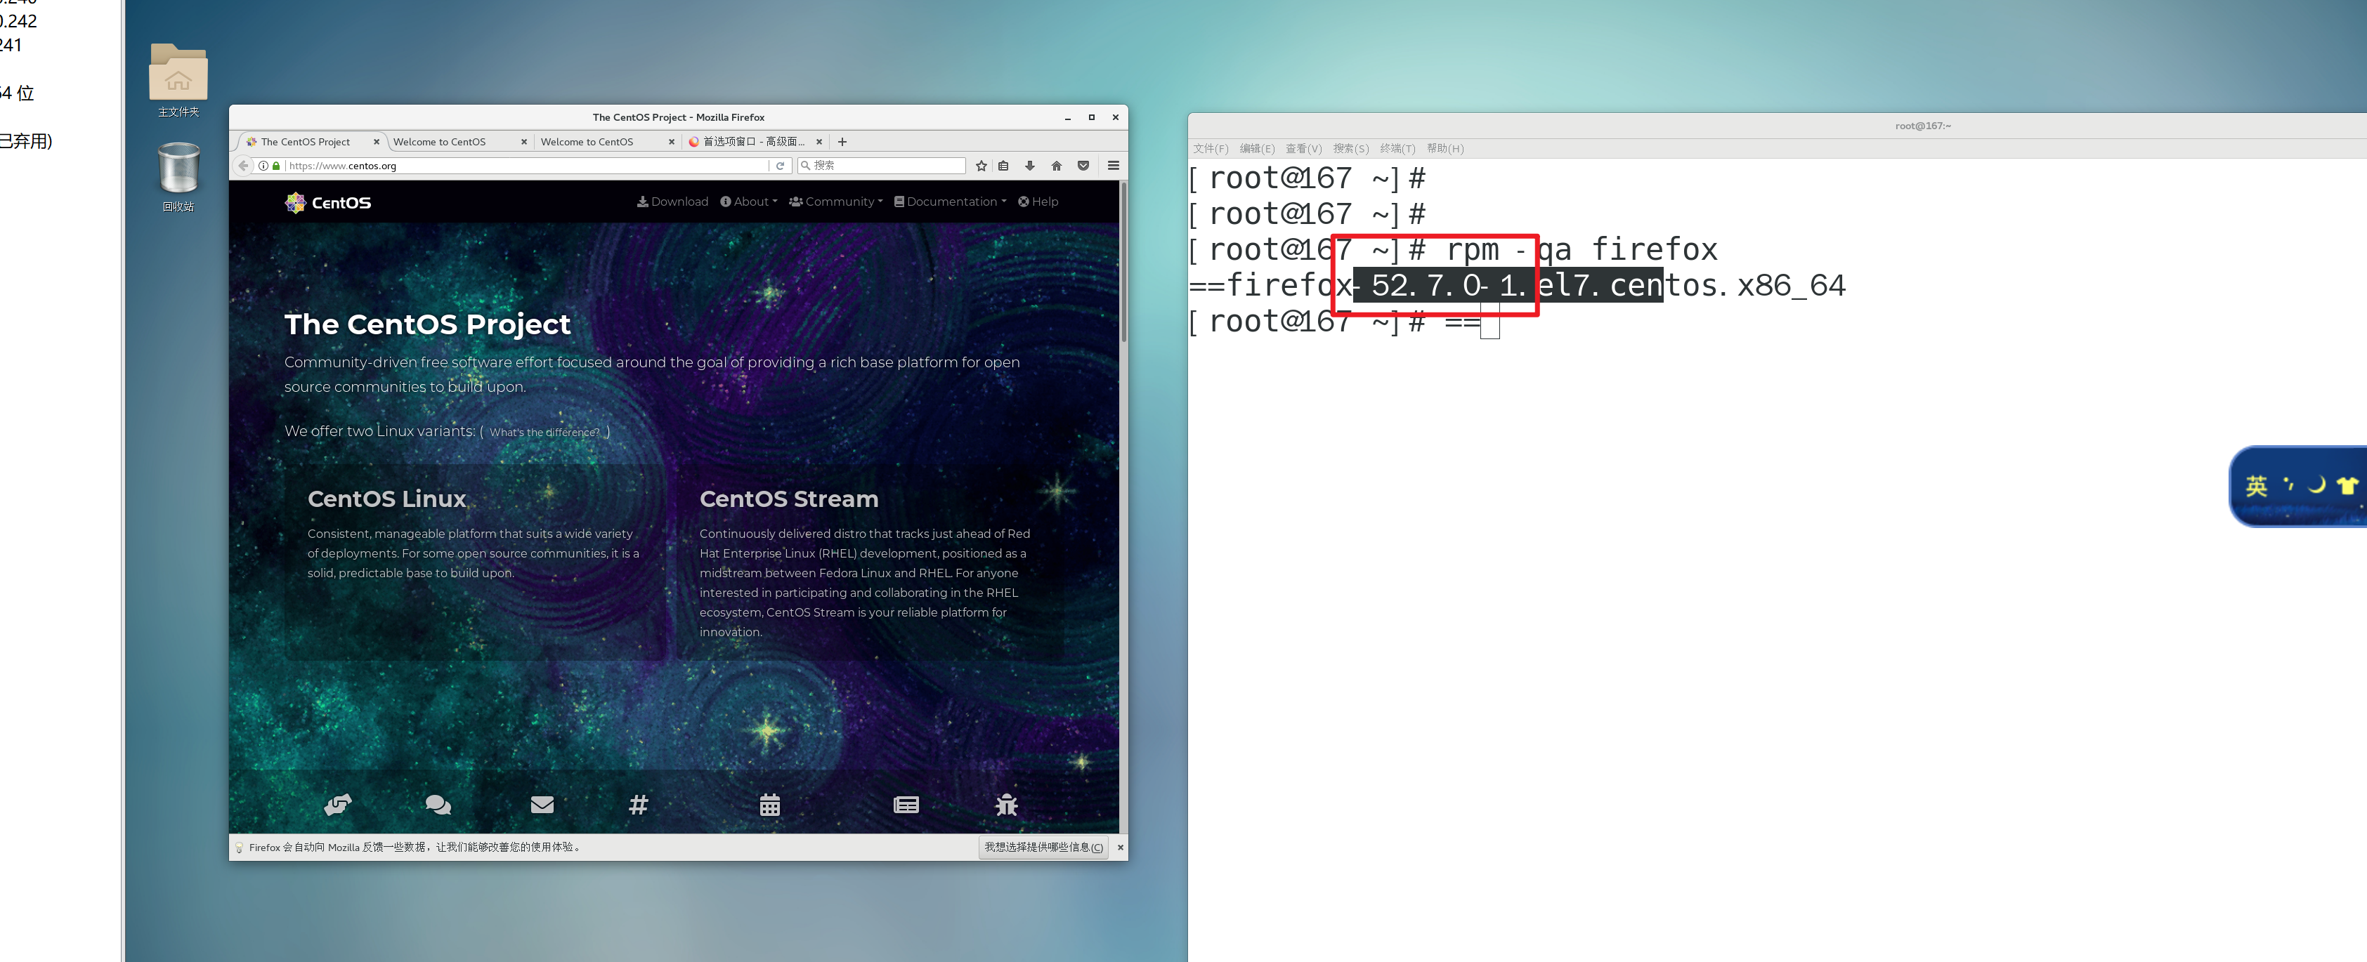Click the What's the difference? link
This screenshot has width=2367, height=962.
point(544,433)
